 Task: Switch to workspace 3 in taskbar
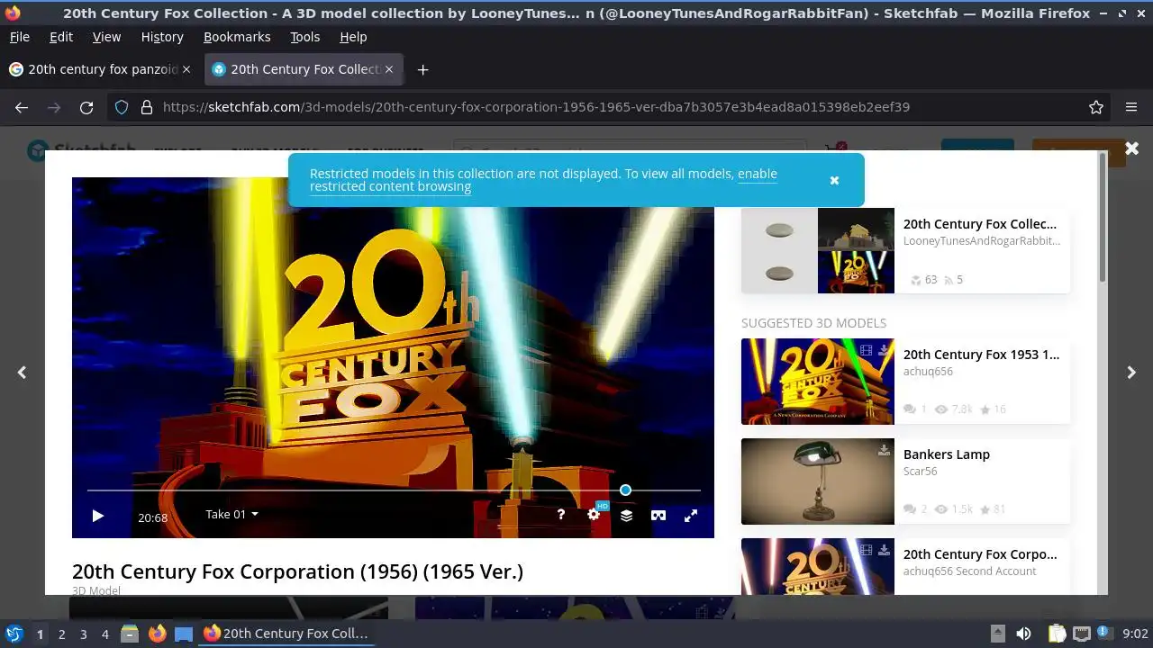[x=83, y=634]
